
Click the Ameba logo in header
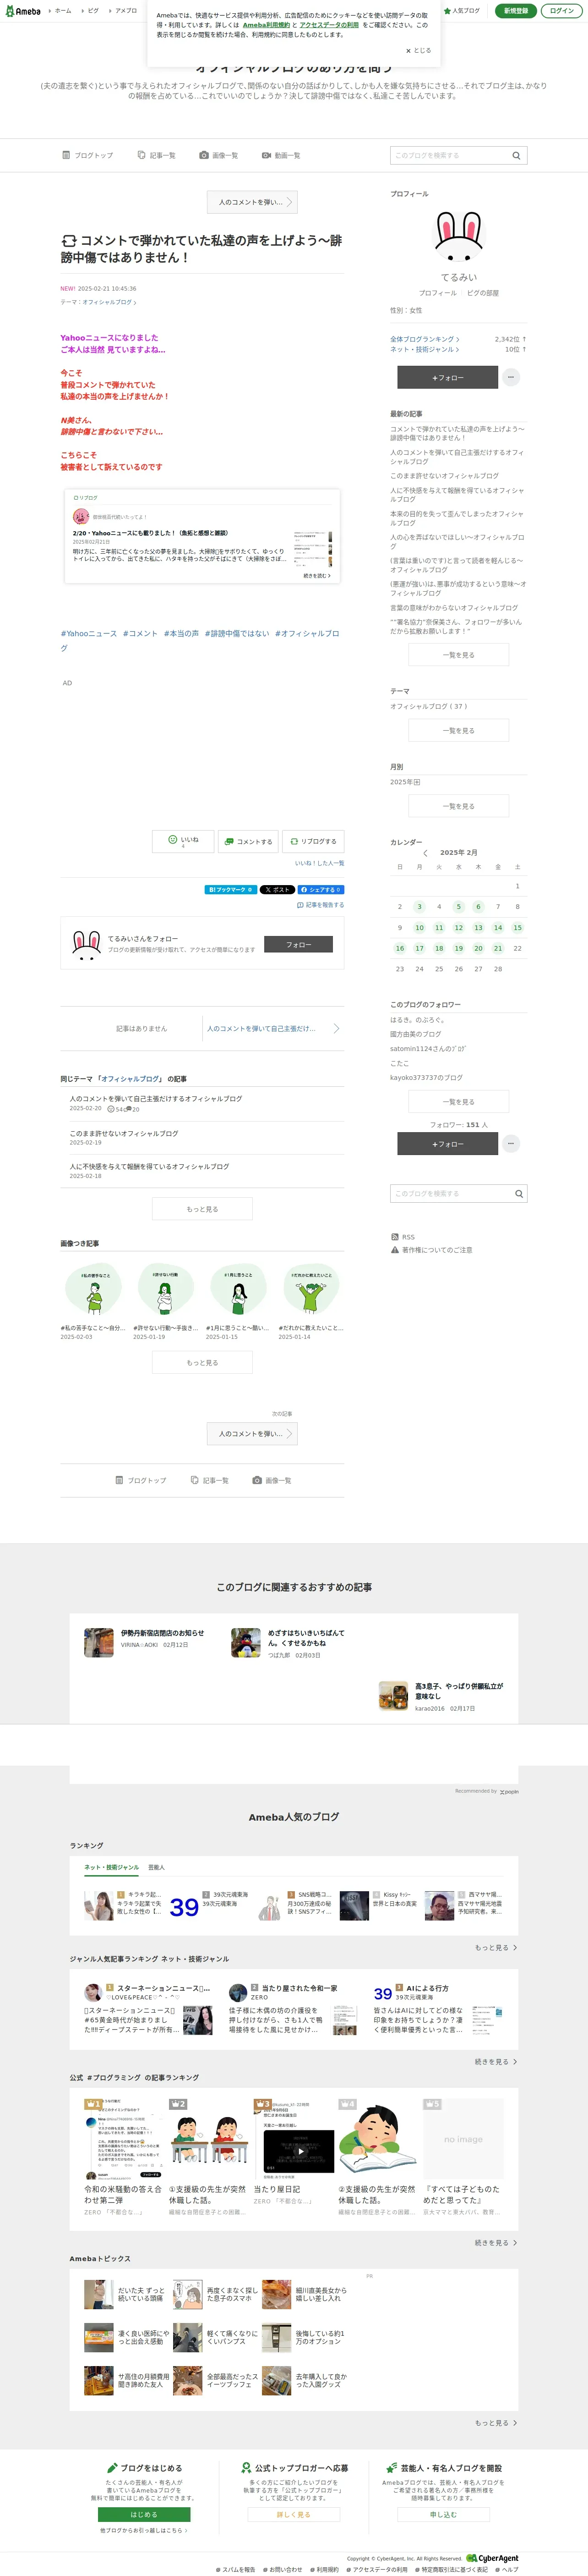[23, 11]
